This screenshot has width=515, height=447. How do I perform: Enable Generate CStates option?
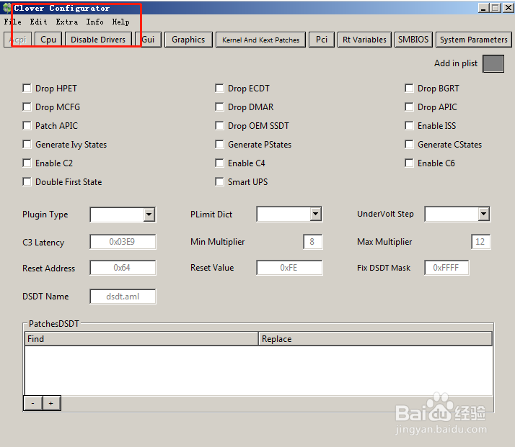point(409,144)
